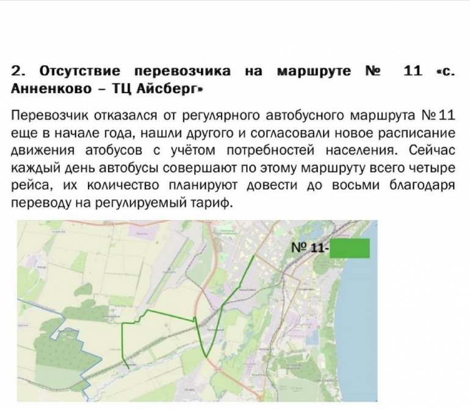470x409 pixels.
Task: Click the "№ 11-" label on the map
Action: 309,249
